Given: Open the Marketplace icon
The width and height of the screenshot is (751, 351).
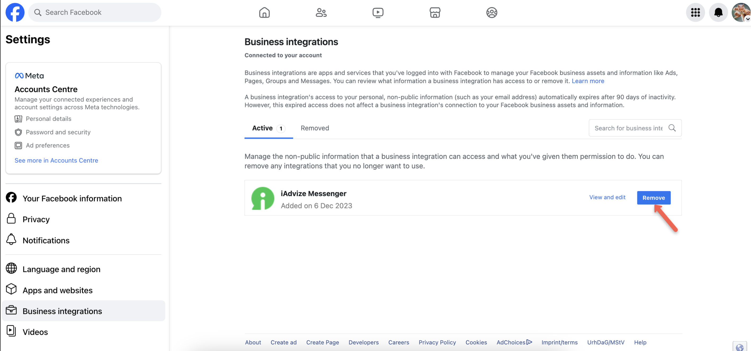Looking at the screenshot, I should (435, 12).
